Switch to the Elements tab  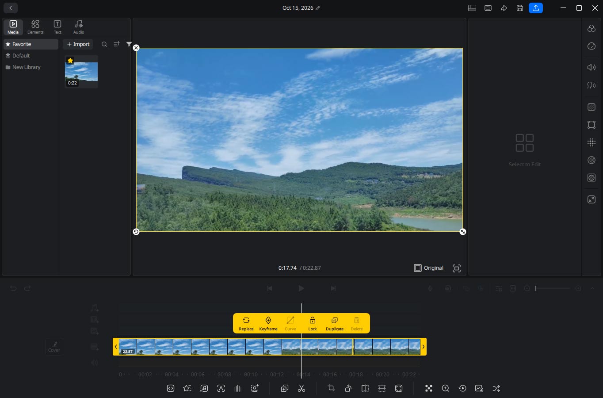35,27
